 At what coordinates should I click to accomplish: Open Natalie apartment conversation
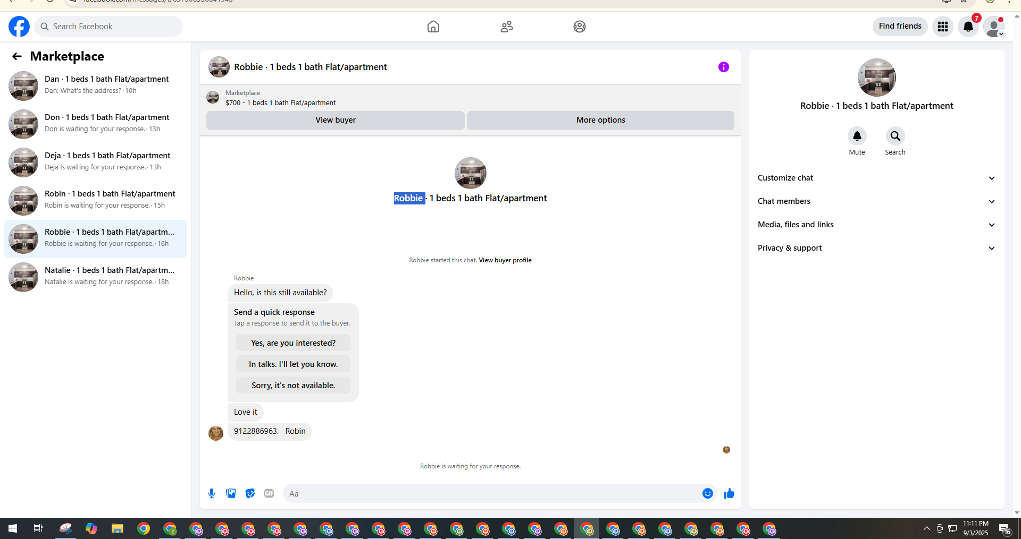click(96, 277)
